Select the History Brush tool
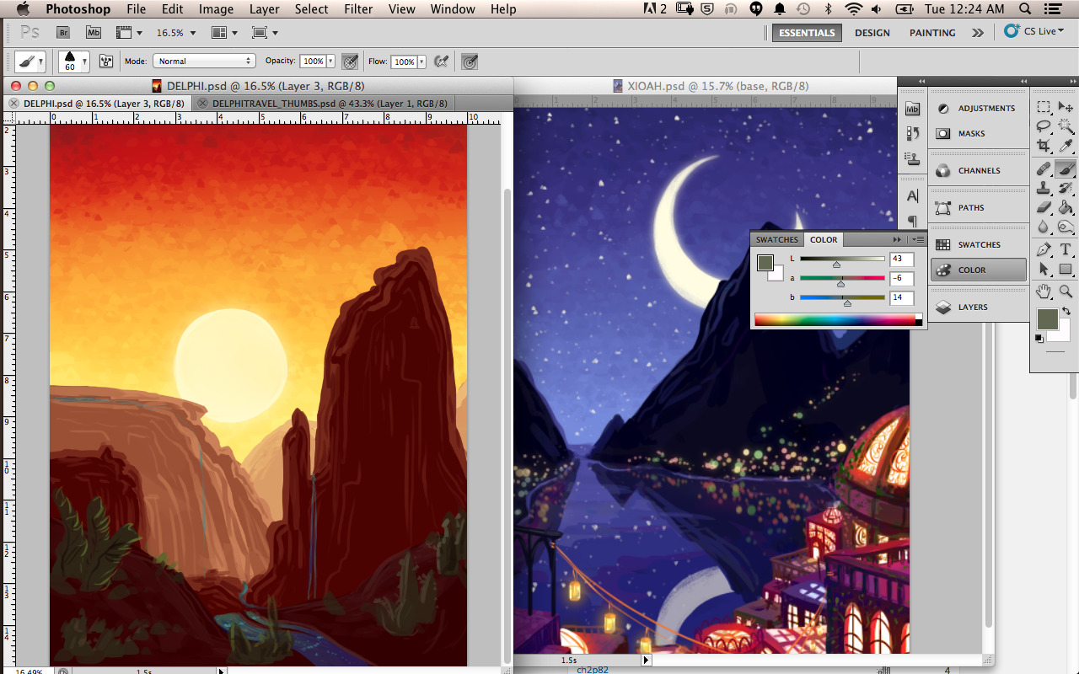1079x674 pixels. (x=1066, y=188)
